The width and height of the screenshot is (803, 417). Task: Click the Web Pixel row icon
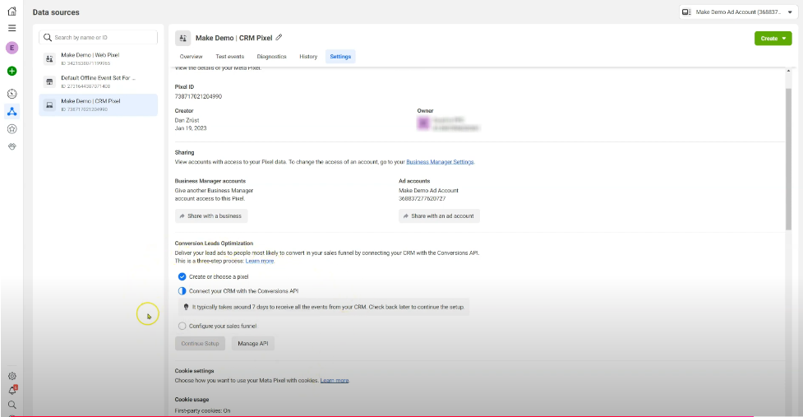click(x=49, y=59)
